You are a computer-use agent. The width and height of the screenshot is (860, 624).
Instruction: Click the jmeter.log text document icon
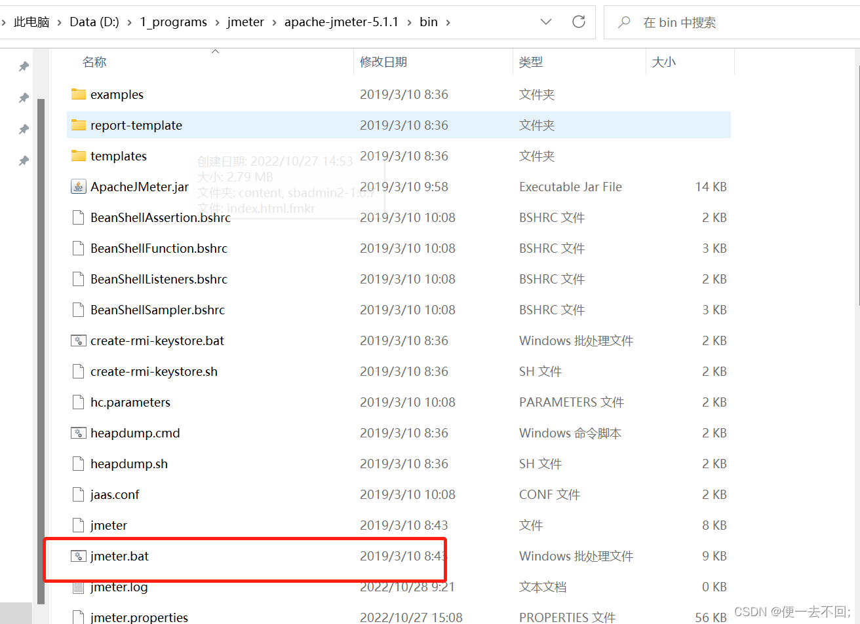click(79, 587)
